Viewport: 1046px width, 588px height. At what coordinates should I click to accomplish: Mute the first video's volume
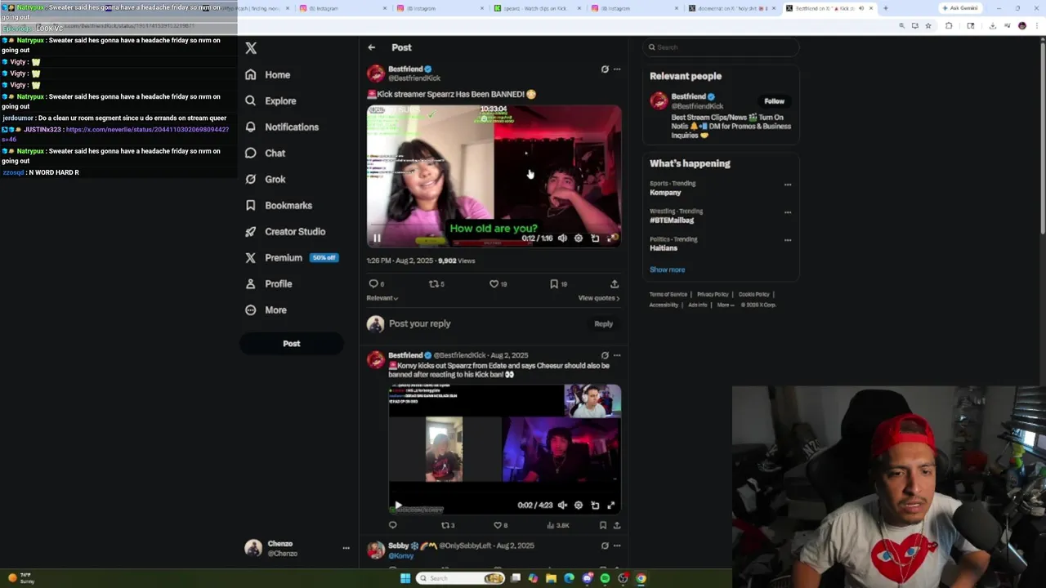(562, 238)
